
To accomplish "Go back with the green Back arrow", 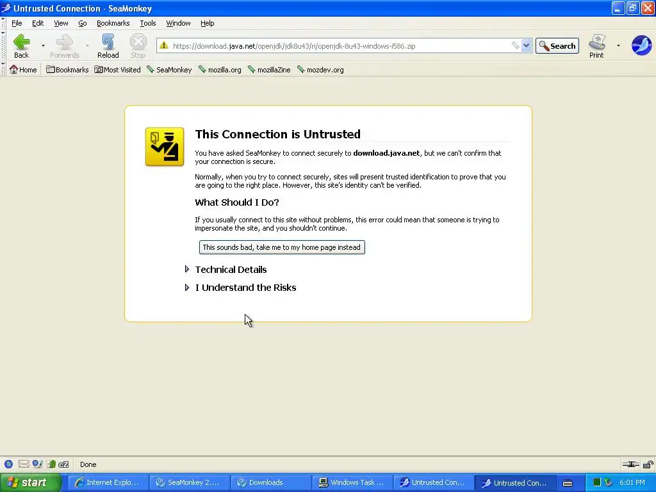I will (21, 46).
